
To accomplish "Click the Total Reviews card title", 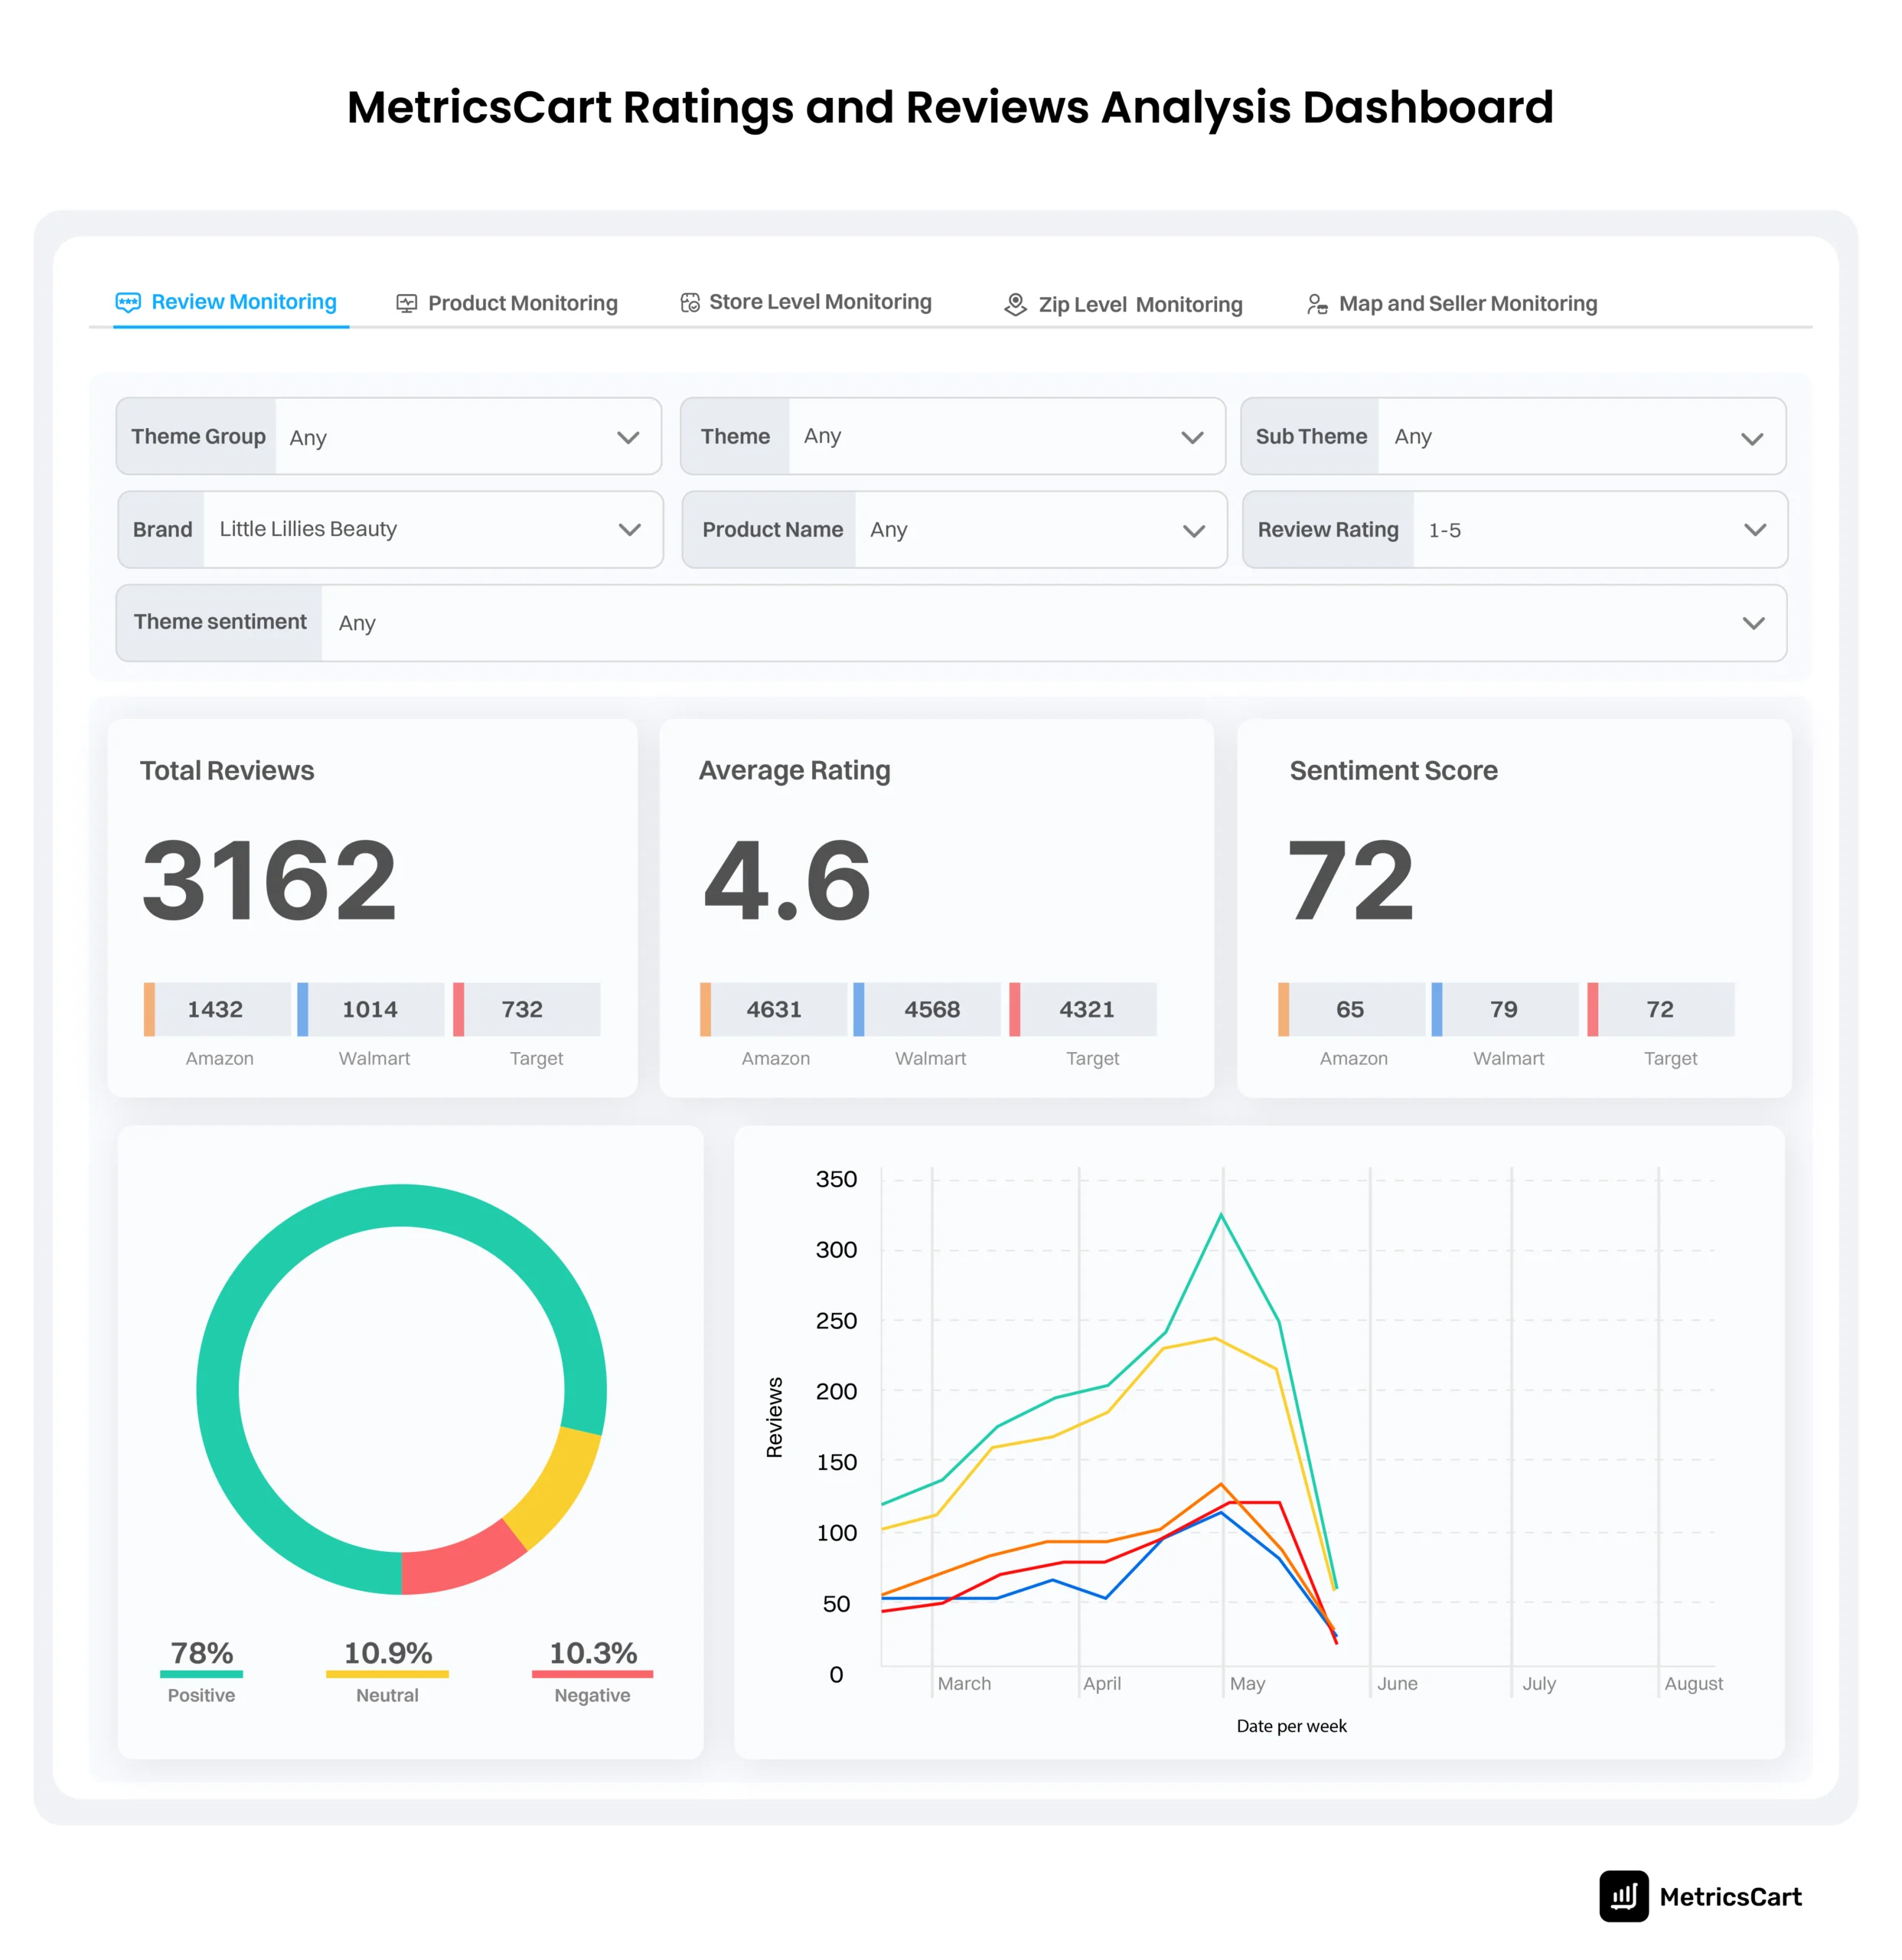I will 227,770.
